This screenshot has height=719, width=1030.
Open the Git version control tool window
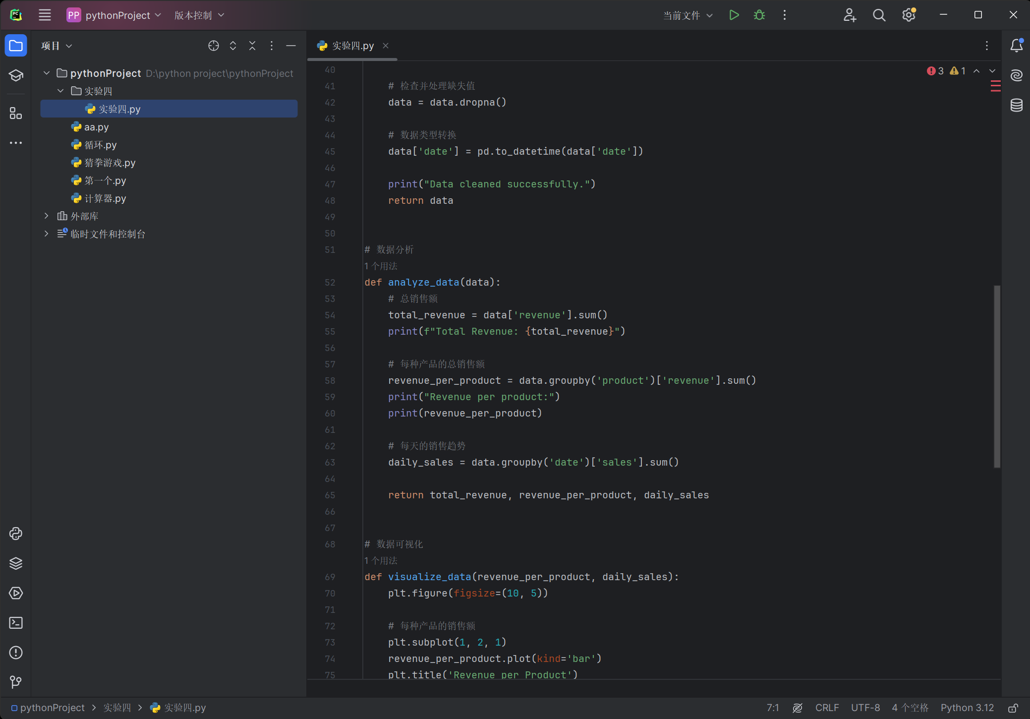[16, 682]
